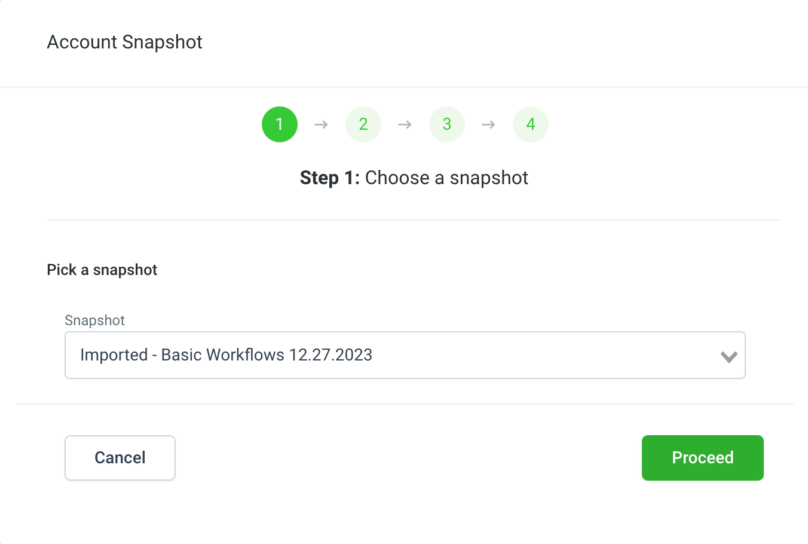This screenshot has width=808, height=544.
Task: Click the active step 1 circle
Action: point(280,124)
